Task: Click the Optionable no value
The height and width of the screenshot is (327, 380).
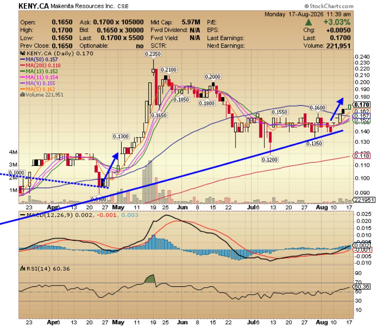Action: 140,46
